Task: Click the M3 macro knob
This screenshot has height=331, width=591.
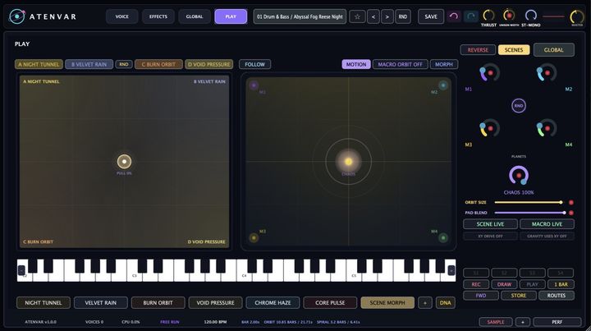Action: [489, 128]
